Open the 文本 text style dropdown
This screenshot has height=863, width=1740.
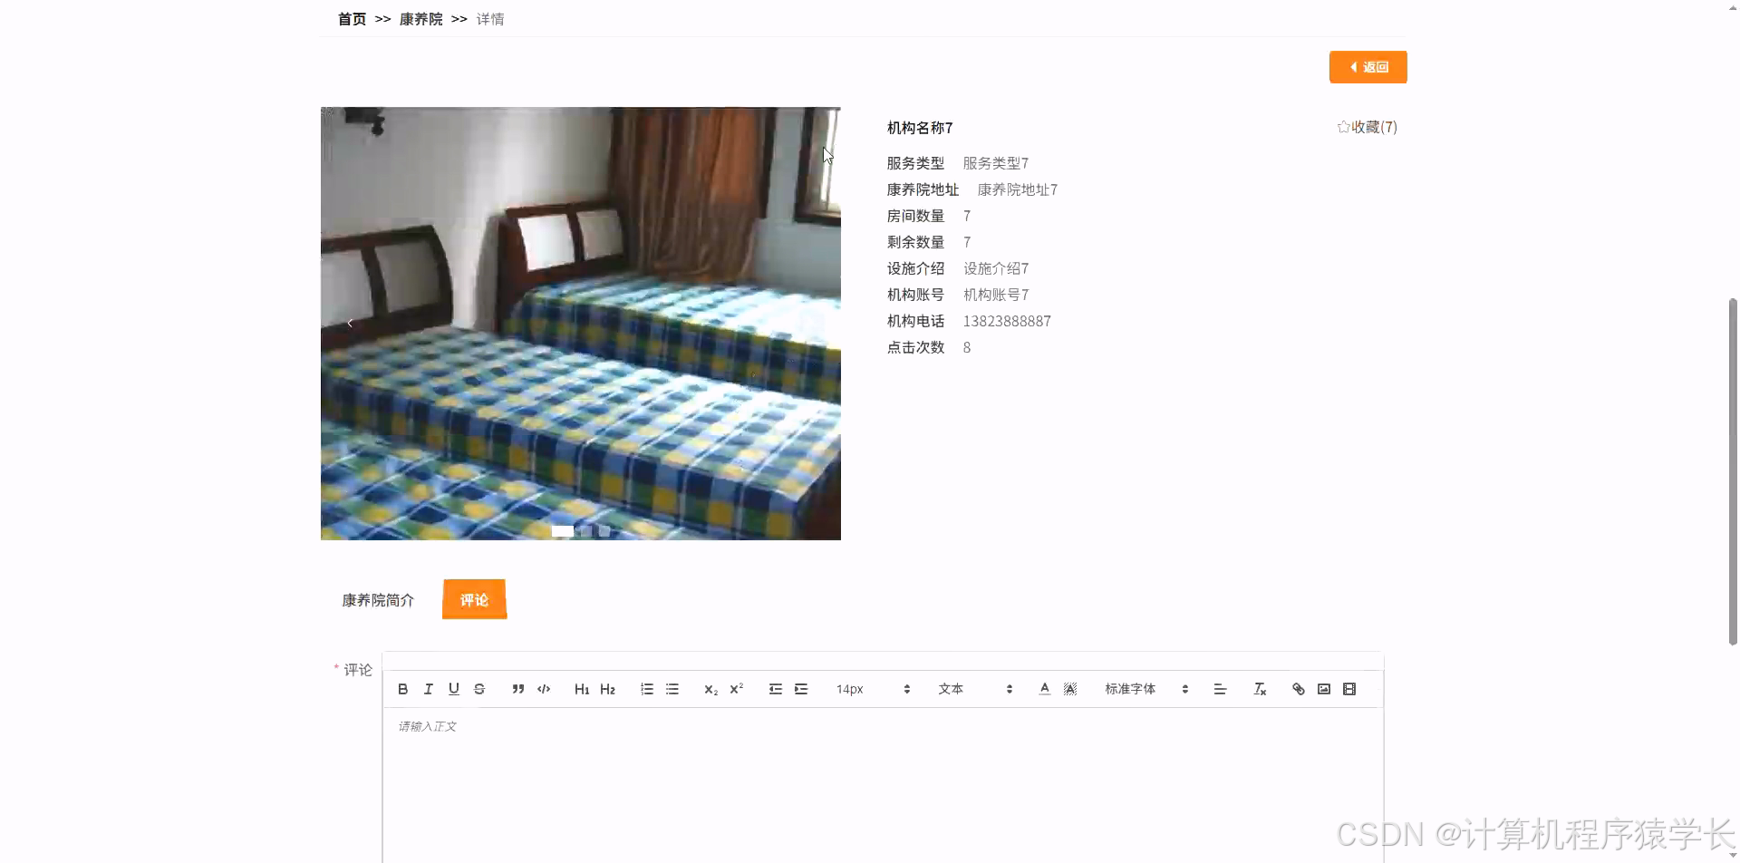975,689
